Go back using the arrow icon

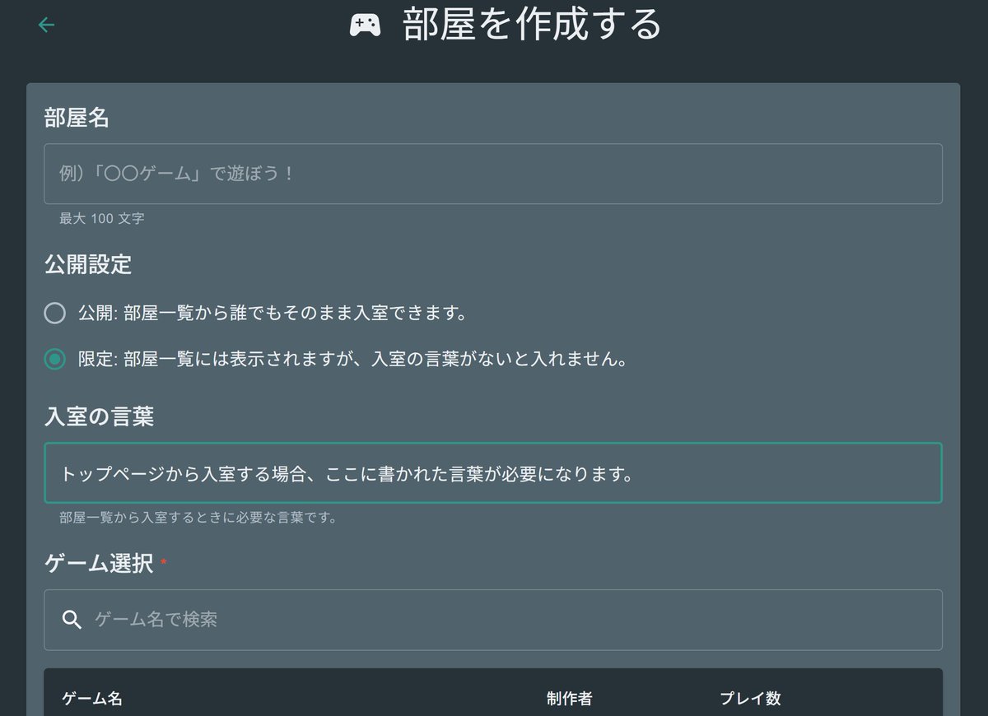46,25
